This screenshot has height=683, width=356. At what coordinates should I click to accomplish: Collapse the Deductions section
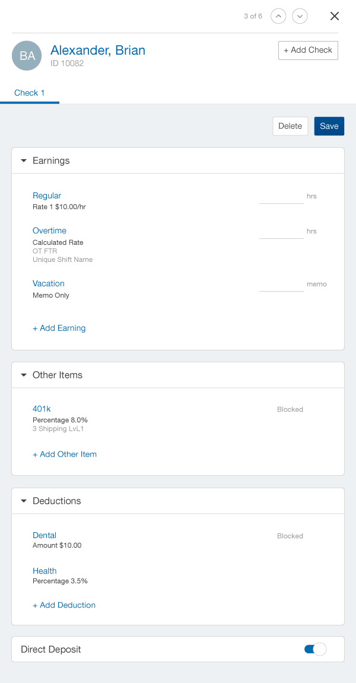pos(24,501)
